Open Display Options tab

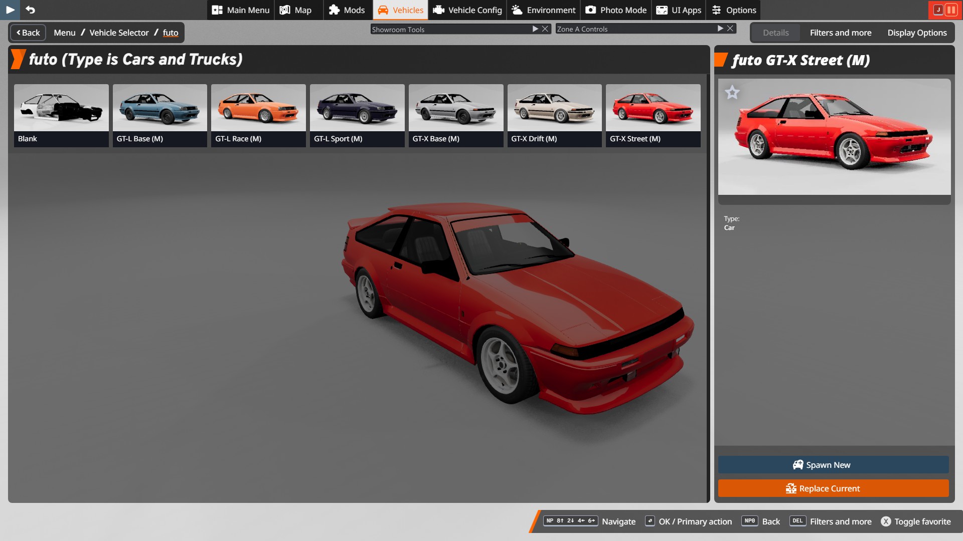coord(917,33)
